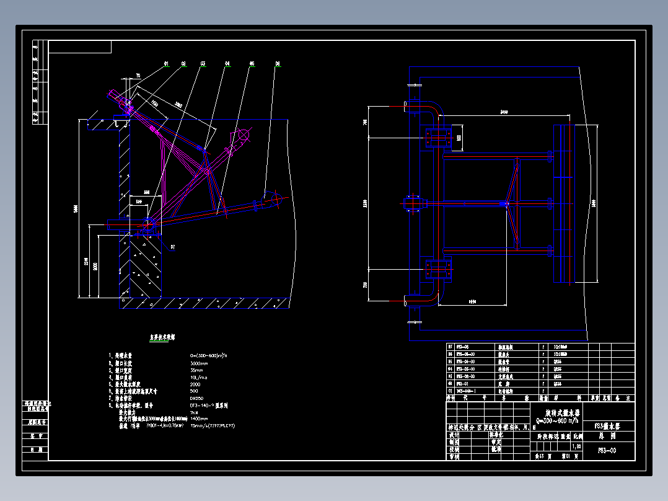Viewport: 668px width, 501px height.
Task: Click the PS3-00 drawing number in title block
Action: [x=607, y=451]
